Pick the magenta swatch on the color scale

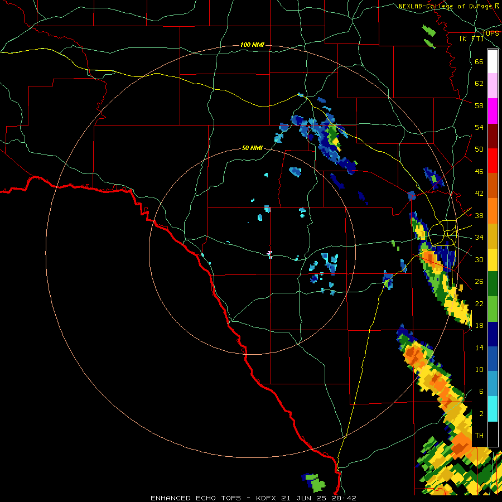[493, 111]
